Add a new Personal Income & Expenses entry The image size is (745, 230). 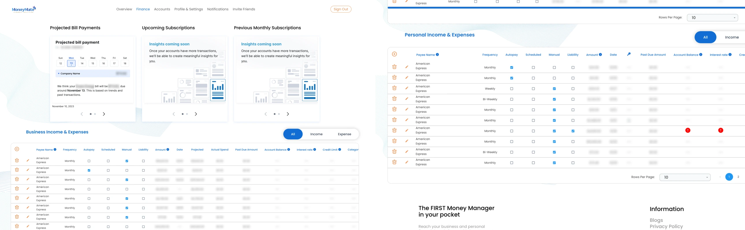click(394, 54)
